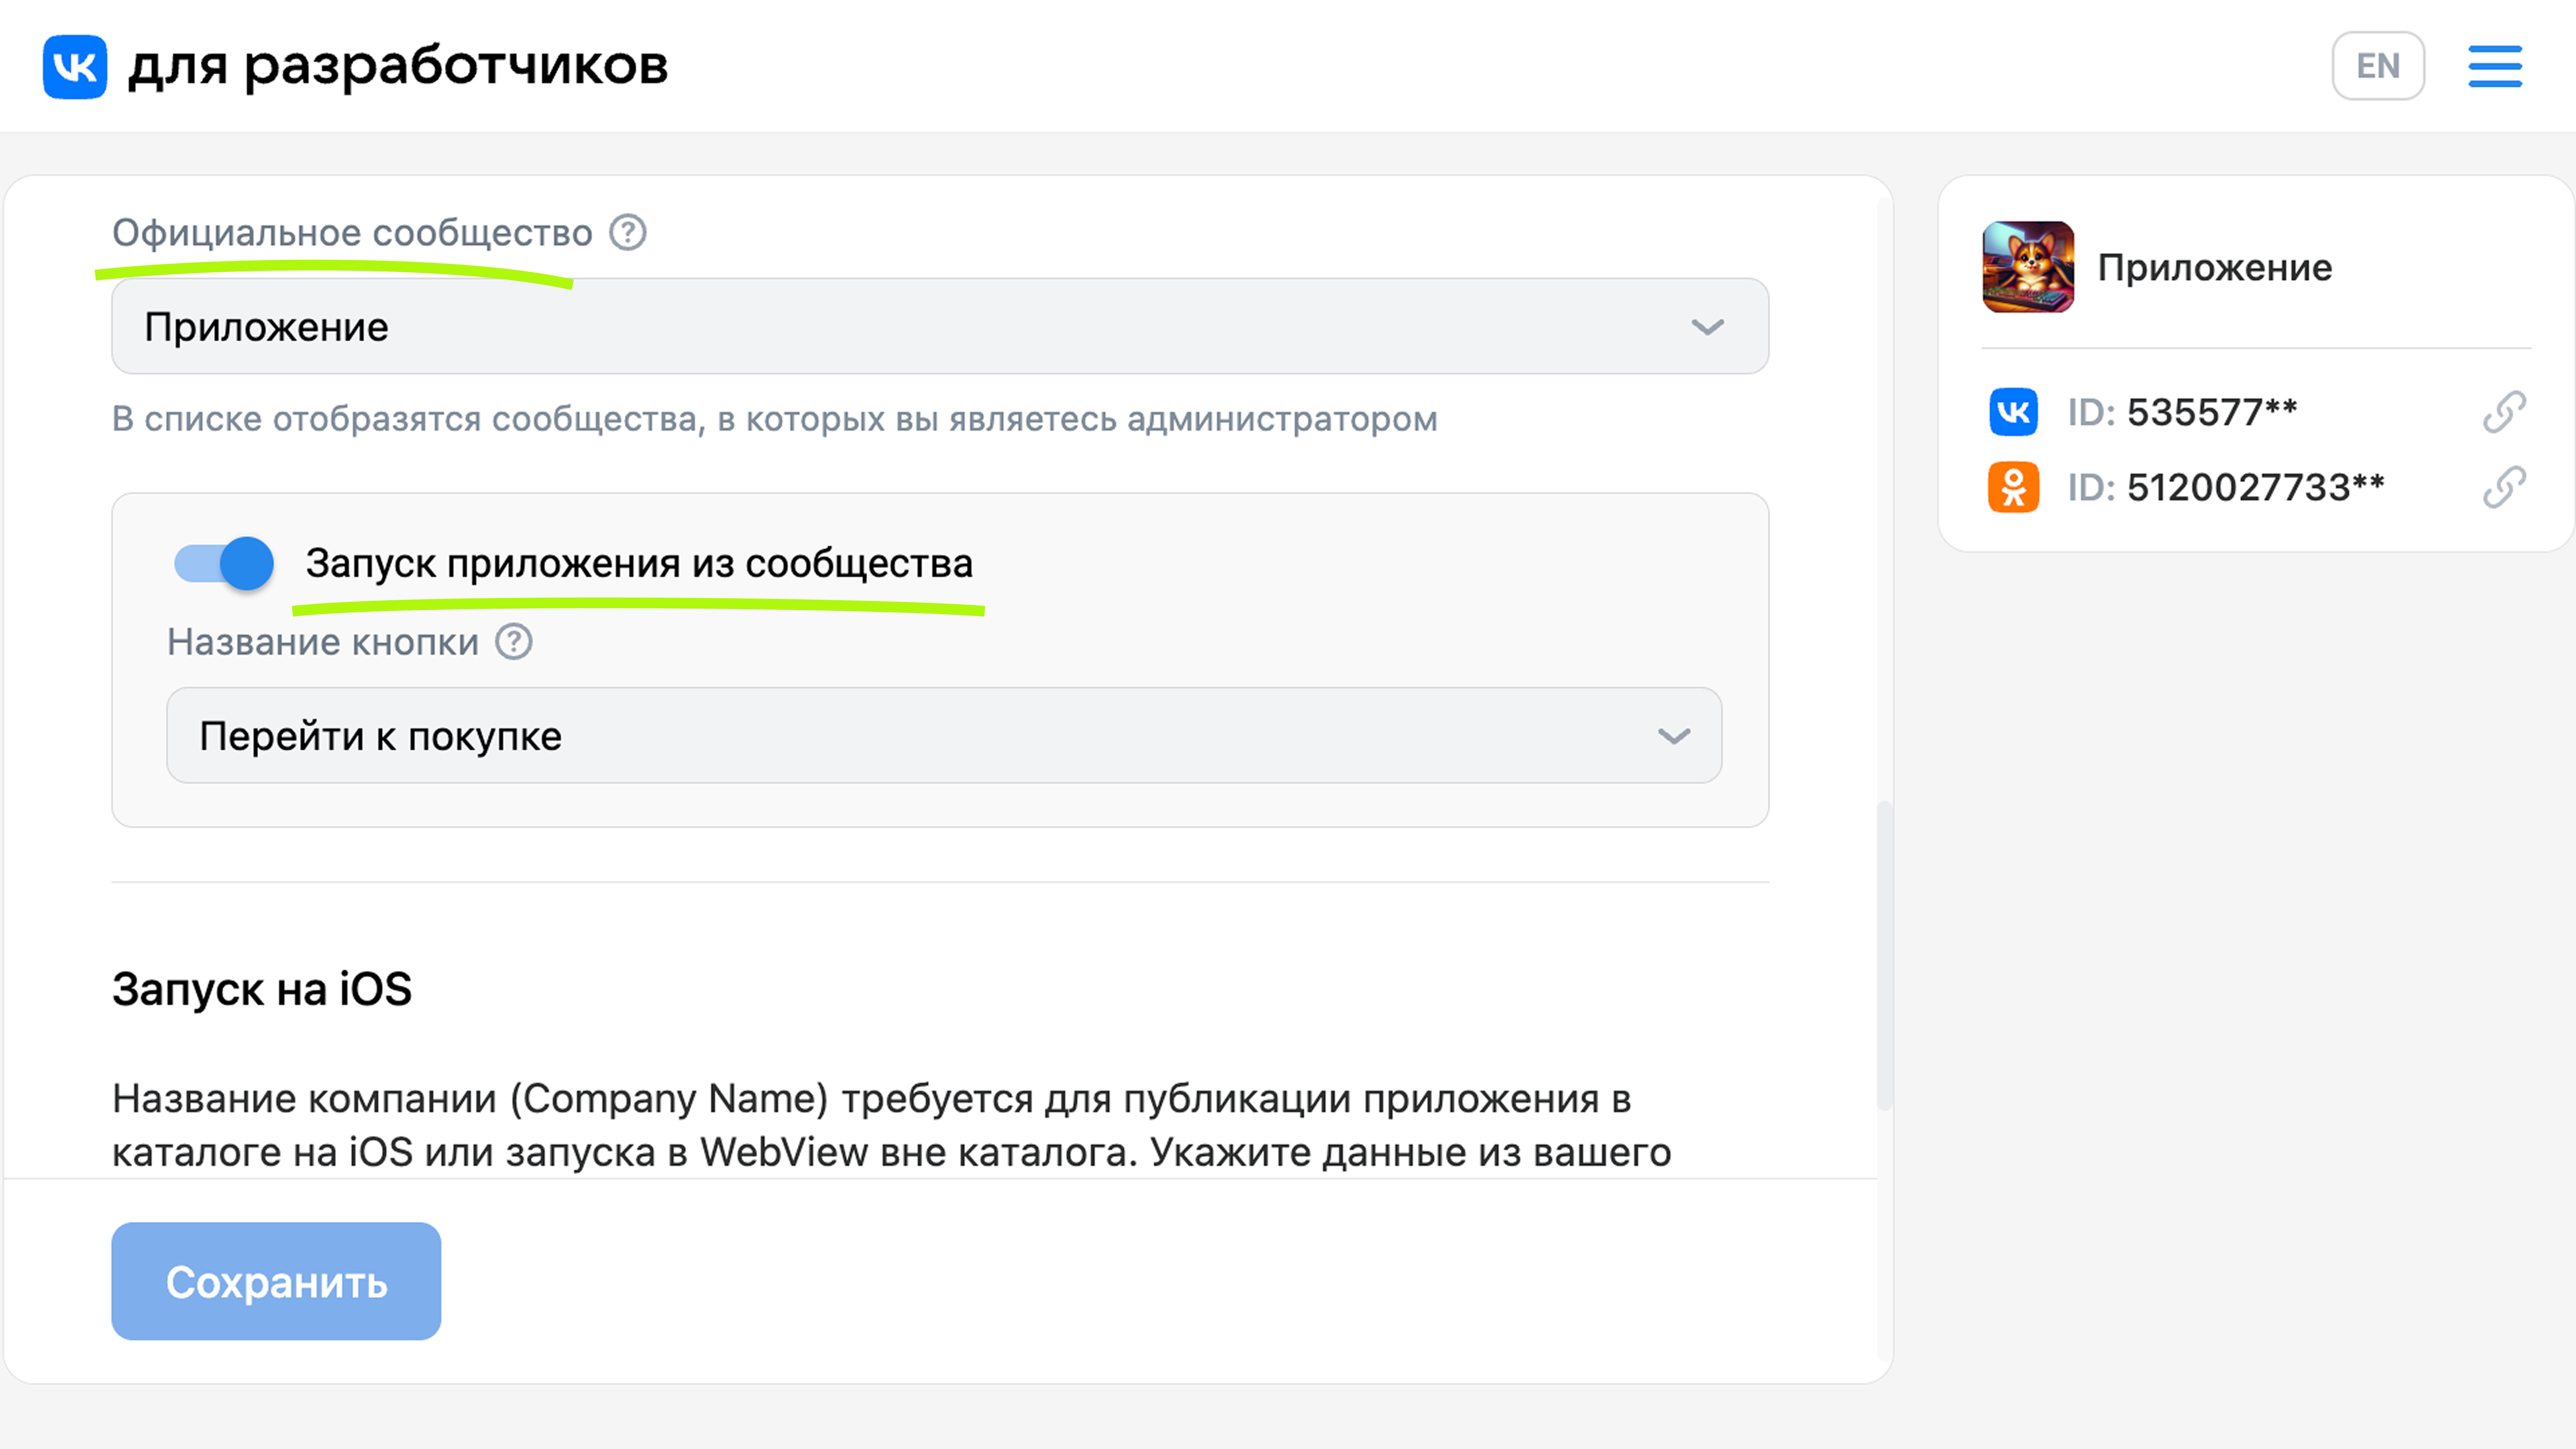
Task: Open the hamburger menu
Action: (2495, 66)
